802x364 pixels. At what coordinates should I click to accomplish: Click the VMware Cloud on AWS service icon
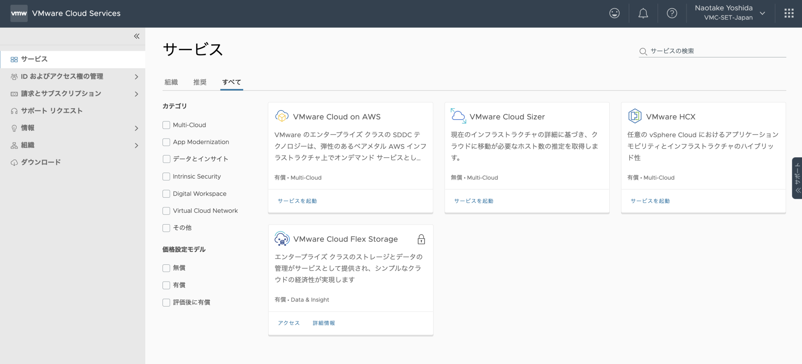coord(282,116)
